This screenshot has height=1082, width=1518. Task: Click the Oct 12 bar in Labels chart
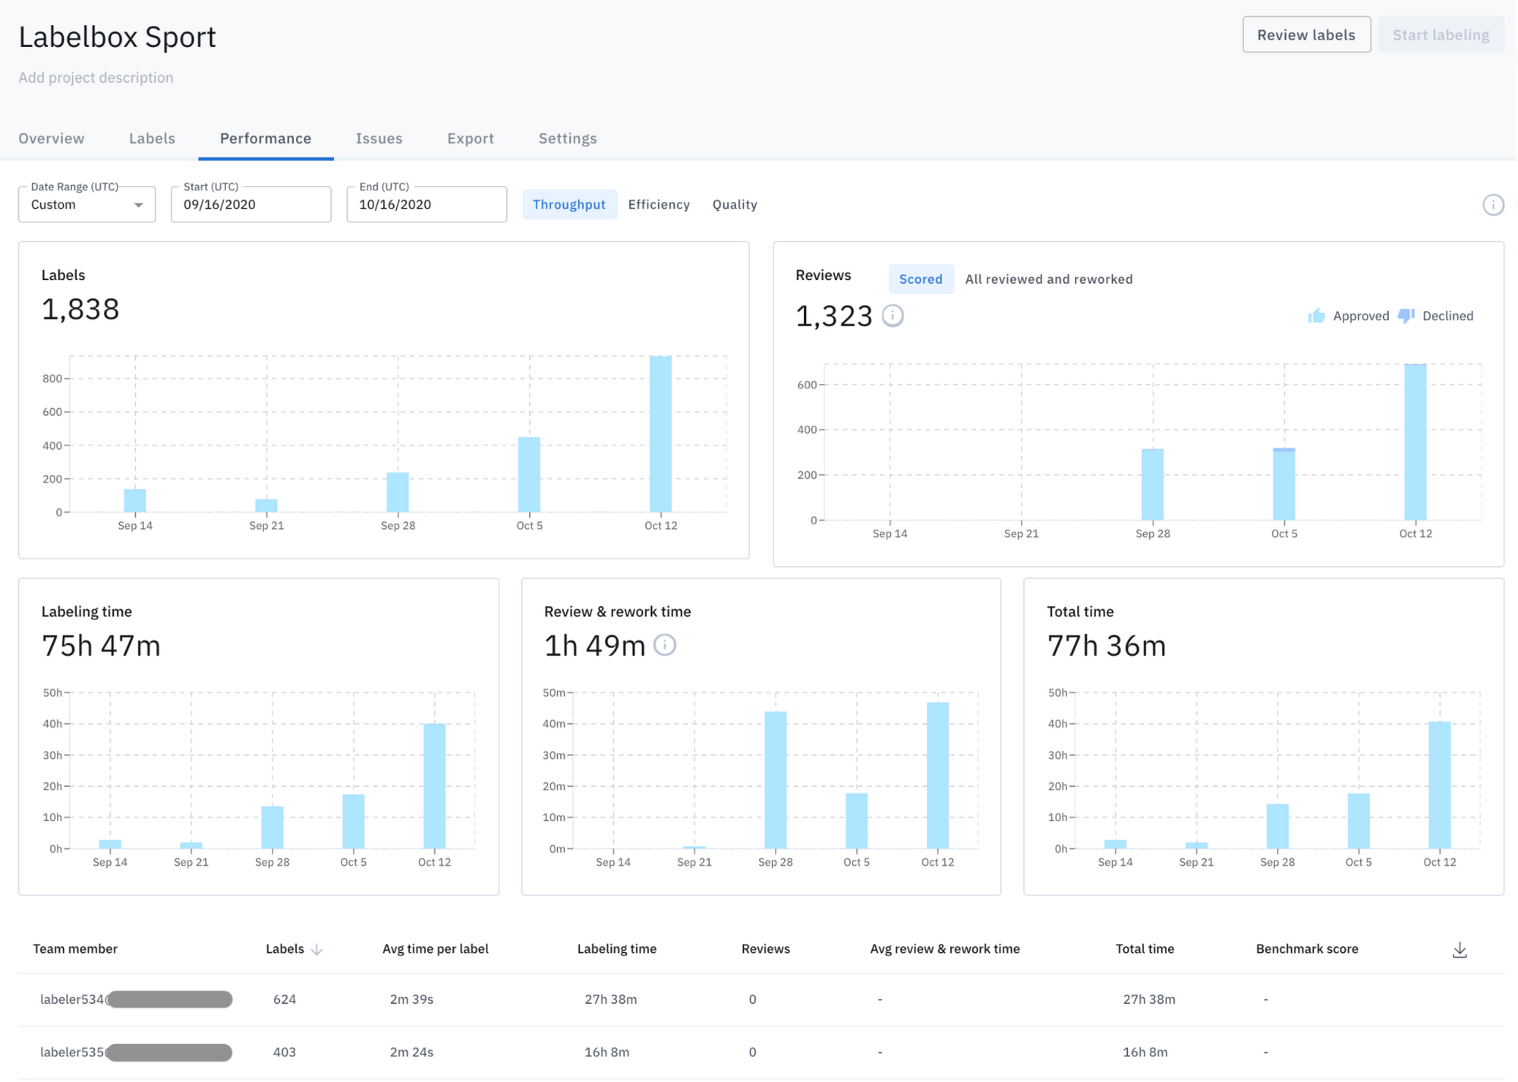point(660,434)
